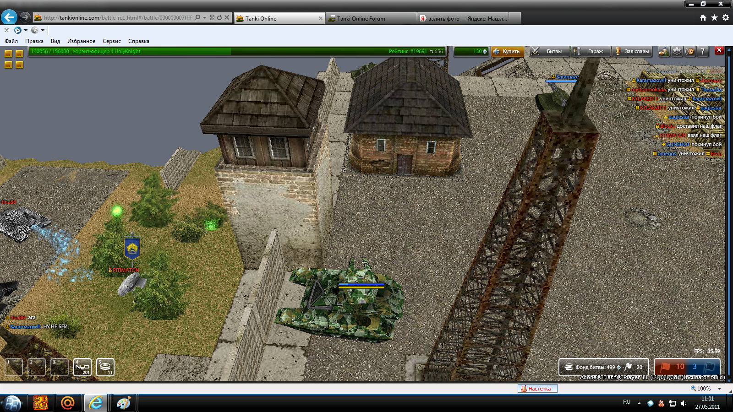
Task: Toggle compatibility view icon in address bar
Action: (212, 18)
